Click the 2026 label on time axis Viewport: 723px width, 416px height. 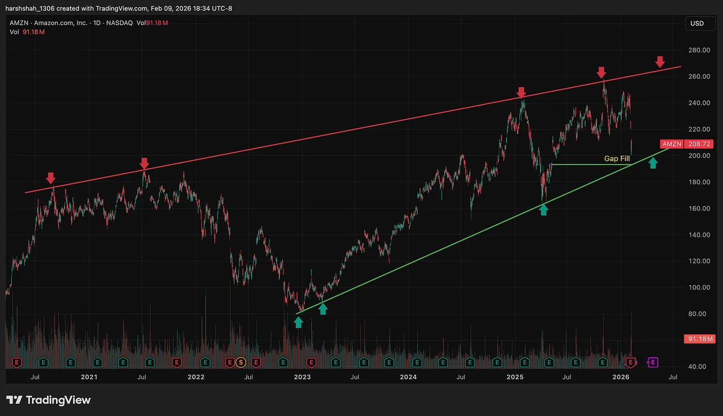(x=621, y=377)
